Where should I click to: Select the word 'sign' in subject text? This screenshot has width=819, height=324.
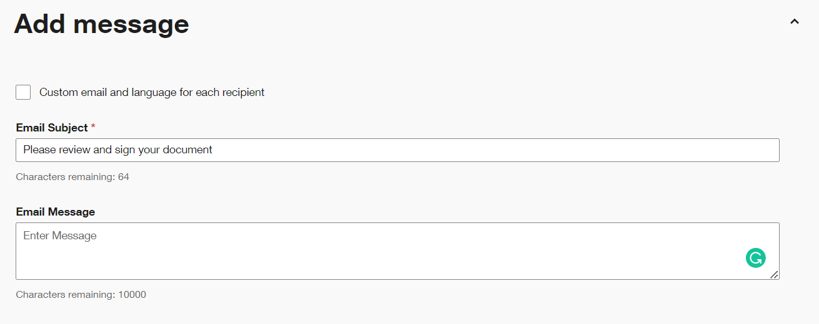(x=124, y=150)
